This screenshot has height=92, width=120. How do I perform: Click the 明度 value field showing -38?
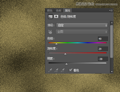103,59
